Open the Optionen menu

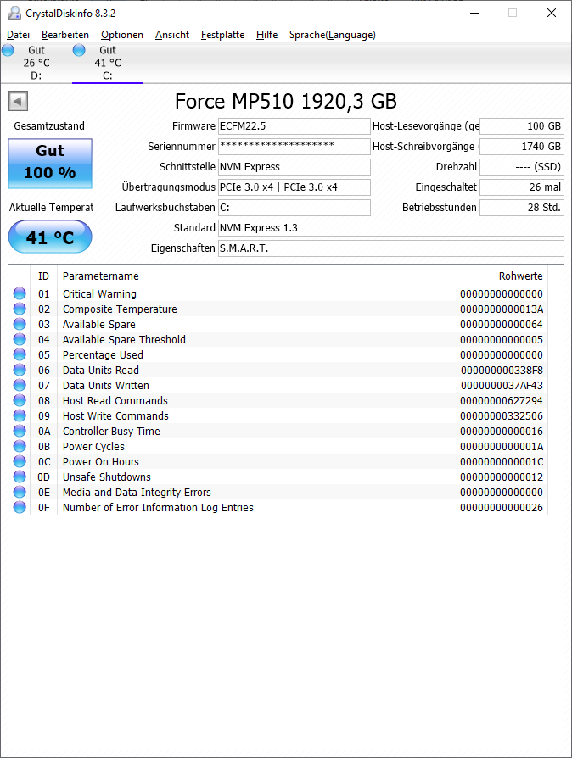tap(122, 35)
